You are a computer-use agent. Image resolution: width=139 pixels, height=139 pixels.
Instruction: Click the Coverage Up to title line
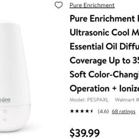[104, 61]
